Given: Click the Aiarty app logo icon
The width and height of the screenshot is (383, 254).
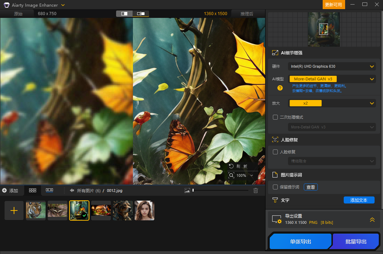Looking at the screenshot, I should point(7,5).
